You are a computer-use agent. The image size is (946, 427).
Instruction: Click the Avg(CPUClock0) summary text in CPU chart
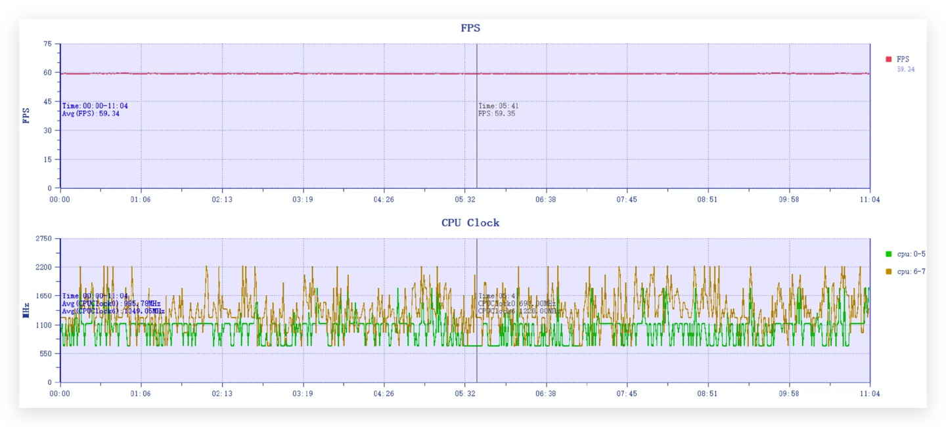(x=111, y=304)
